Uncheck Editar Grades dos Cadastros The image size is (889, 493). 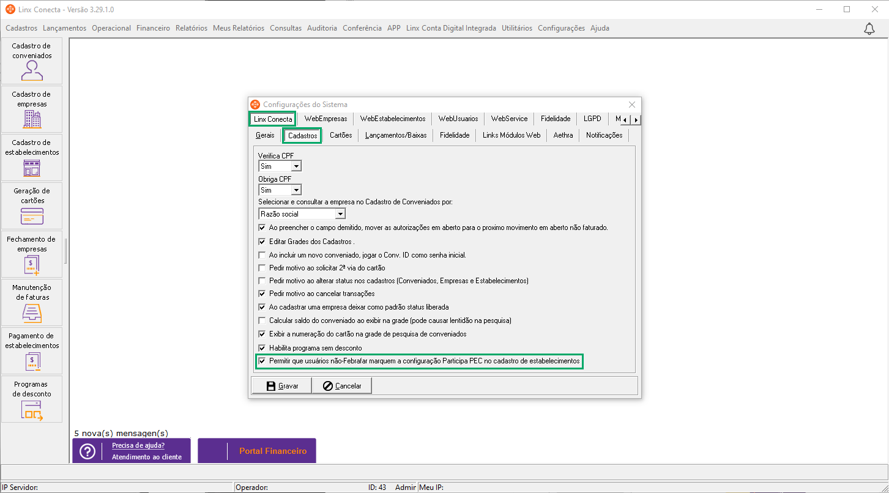pyautogui.click(x=262, y=242)
